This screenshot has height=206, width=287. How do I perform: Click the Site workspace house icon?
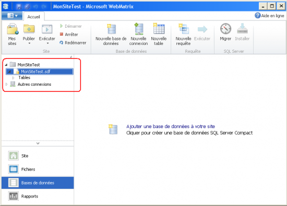click(14, 156)
